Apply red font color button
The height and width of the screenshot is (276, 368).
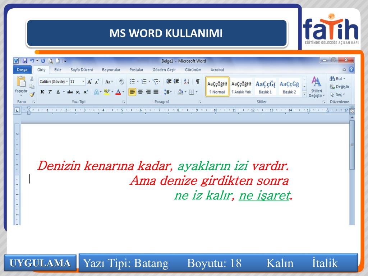[x=118, y=92]
